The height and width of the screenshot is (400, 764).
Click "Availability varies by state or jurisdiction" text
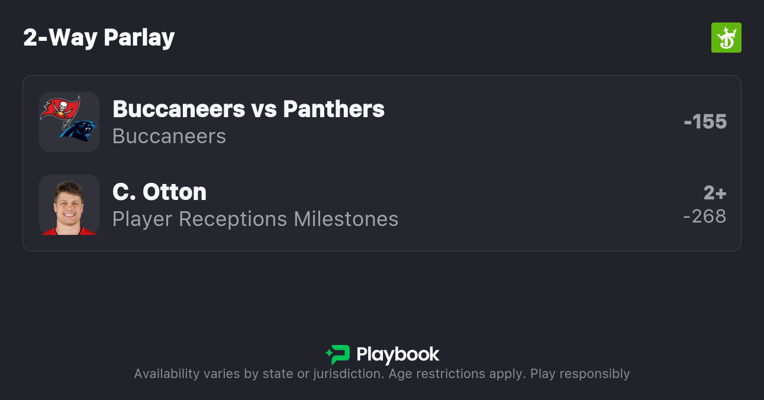(257, 374)
